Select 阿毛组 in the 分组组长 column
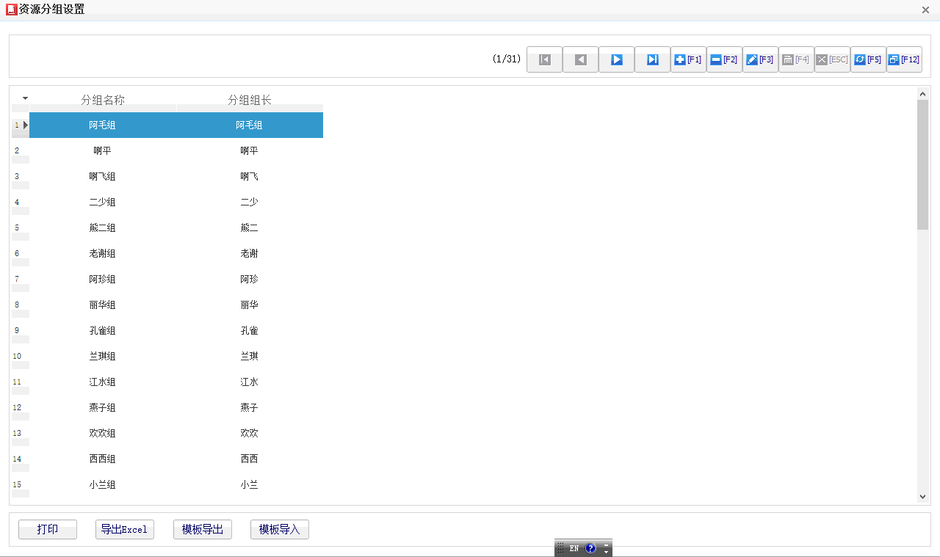 [x=250, y=125]
